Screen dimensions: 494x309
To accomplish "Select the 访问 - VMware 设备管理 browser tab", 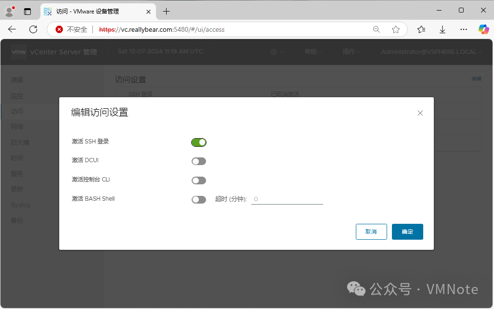I will (98, 12).
